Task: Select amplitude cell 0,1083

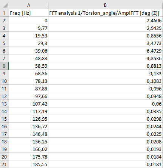Action: click(x=106, y=81)
